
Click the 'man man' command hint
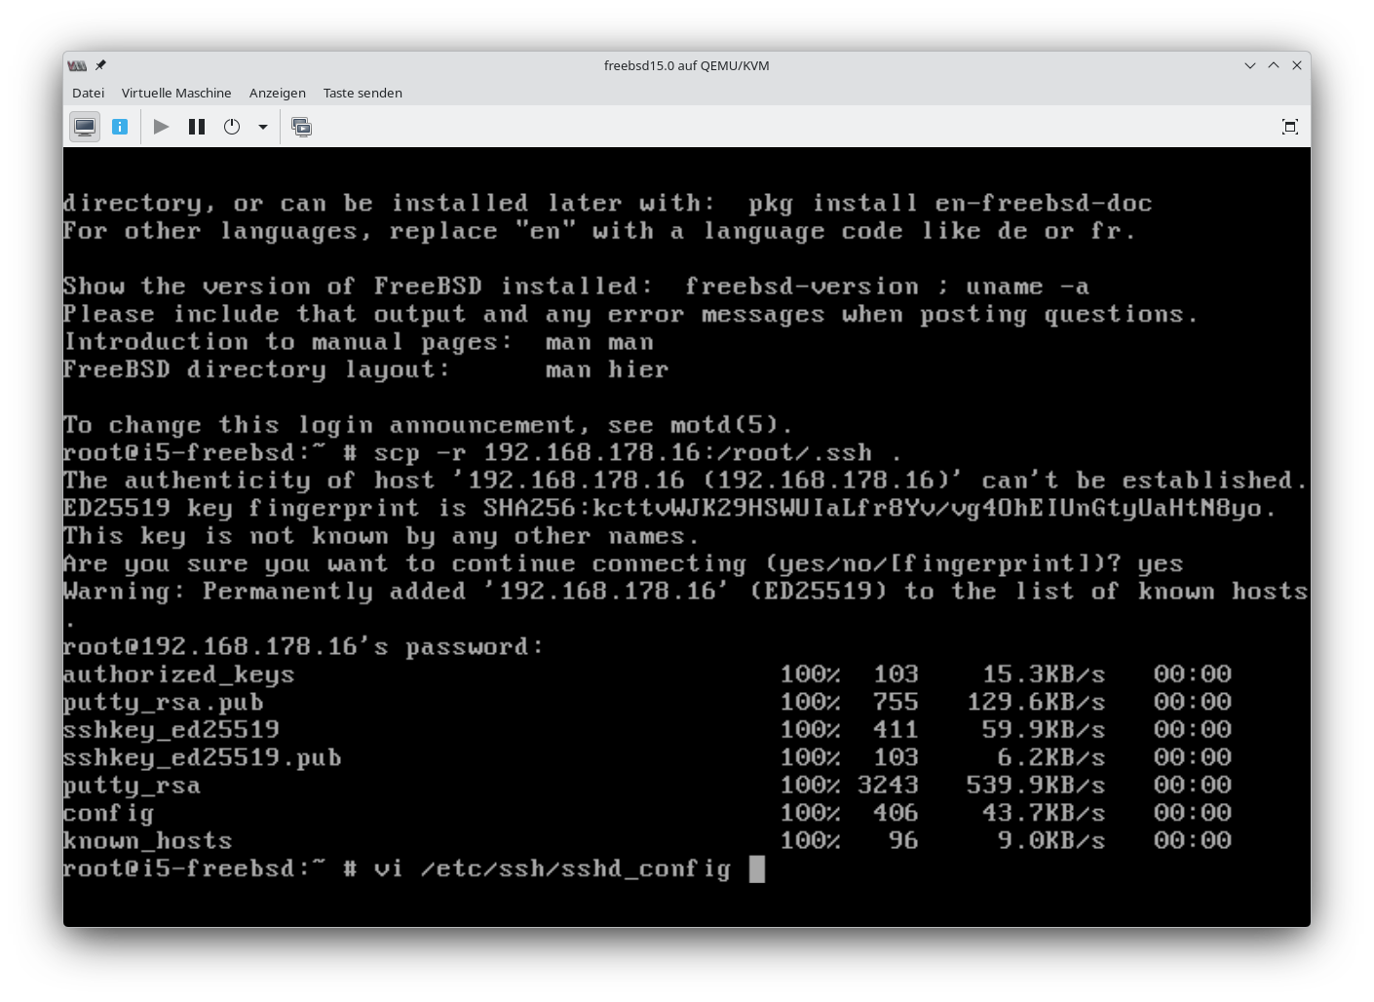599,342
